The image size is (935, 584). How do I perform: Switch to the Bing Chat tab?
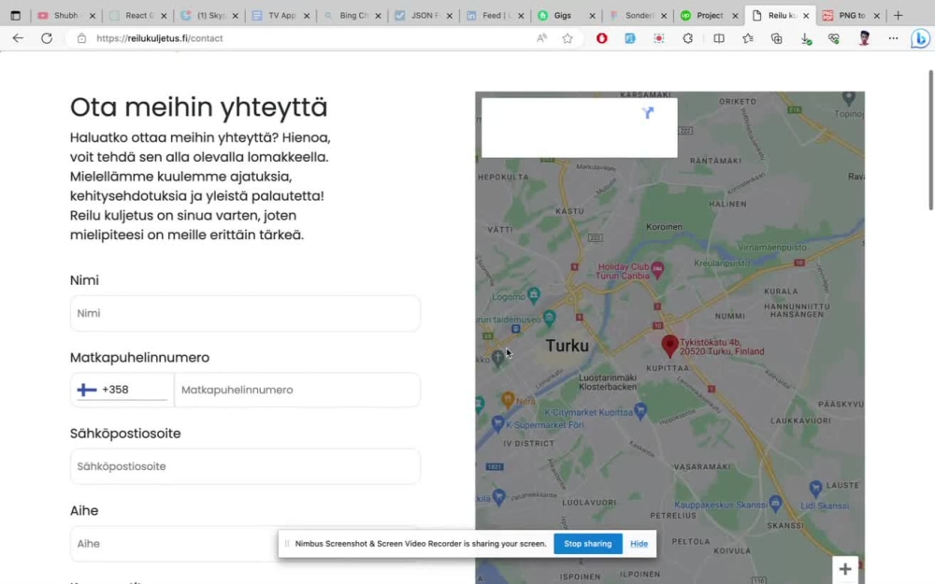[x=352, y=16]
